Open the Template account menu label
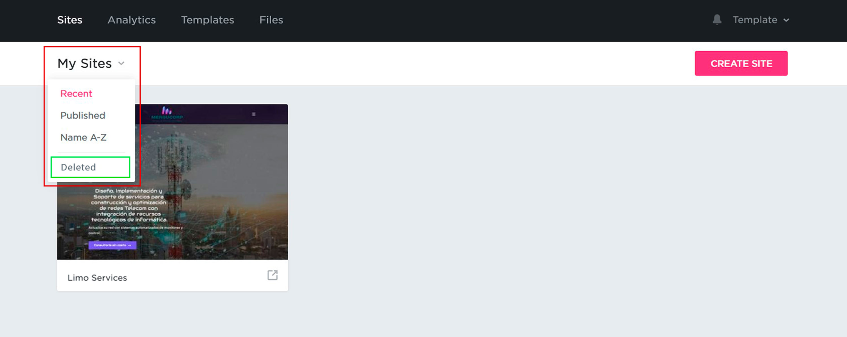 [755, 20]
